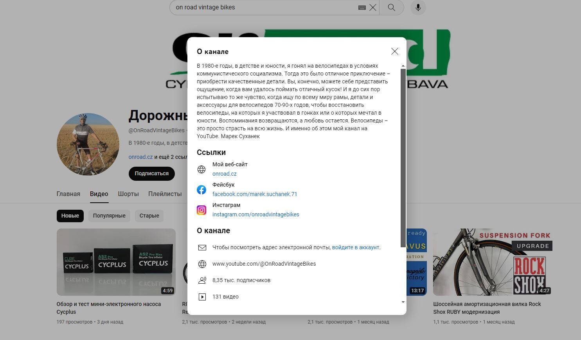Click the Подписаться subscribe button
The height and width of the screenshot is (340, 581).
[x=152, y=173]
